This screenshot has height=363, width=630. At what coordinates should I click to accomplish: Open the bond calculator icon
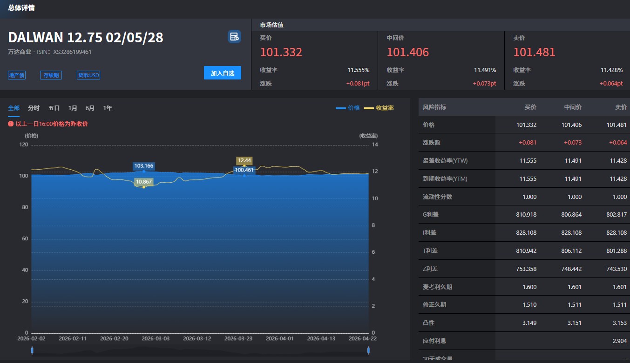(234, 37)
